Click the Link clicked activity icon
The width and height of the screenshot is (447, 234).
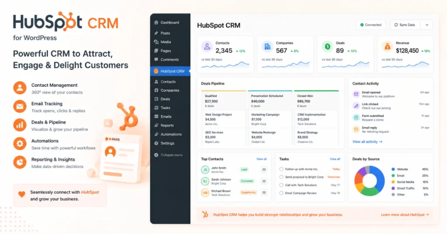coord(356,106)
